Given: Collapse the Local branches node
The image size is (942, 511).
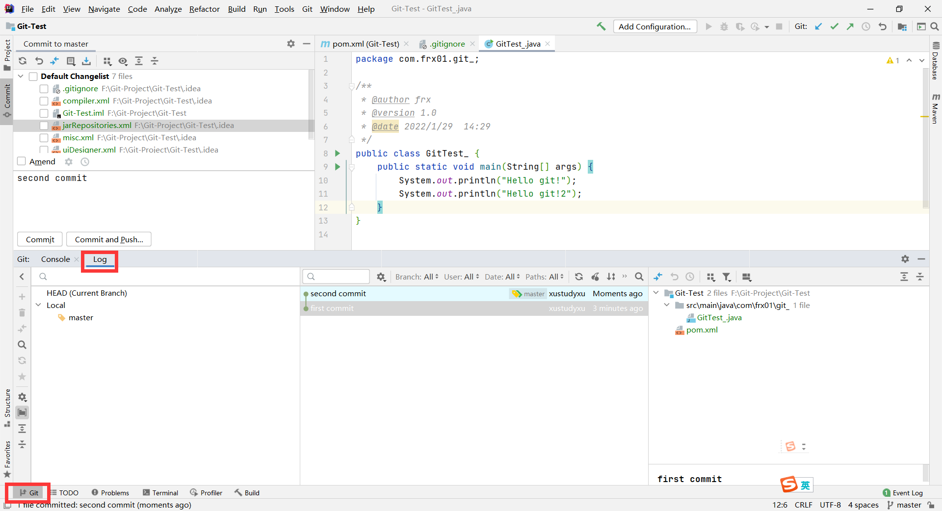Looking at the screenshot, I should coord(38,305).
